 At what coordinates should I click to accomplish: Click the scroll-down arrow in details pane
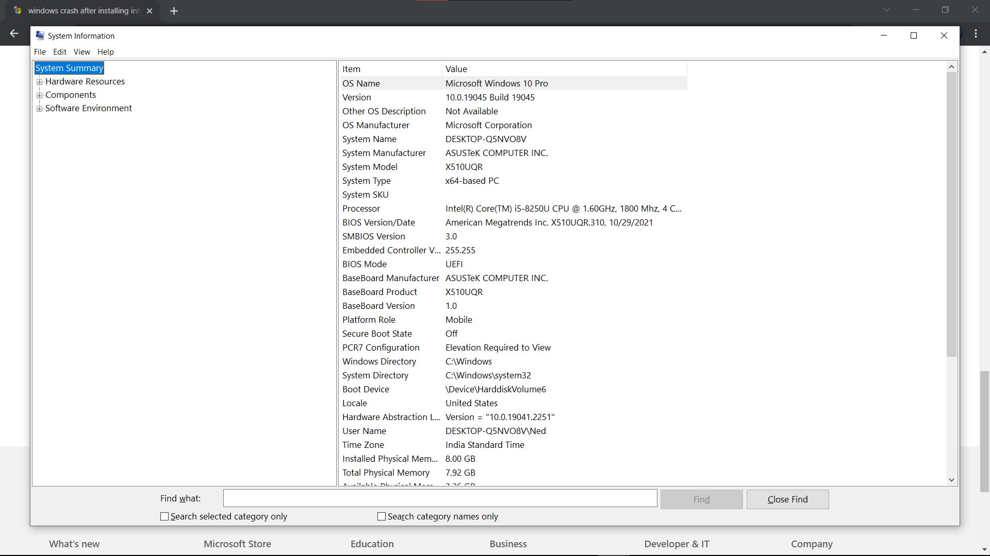[x=951, y=480]
